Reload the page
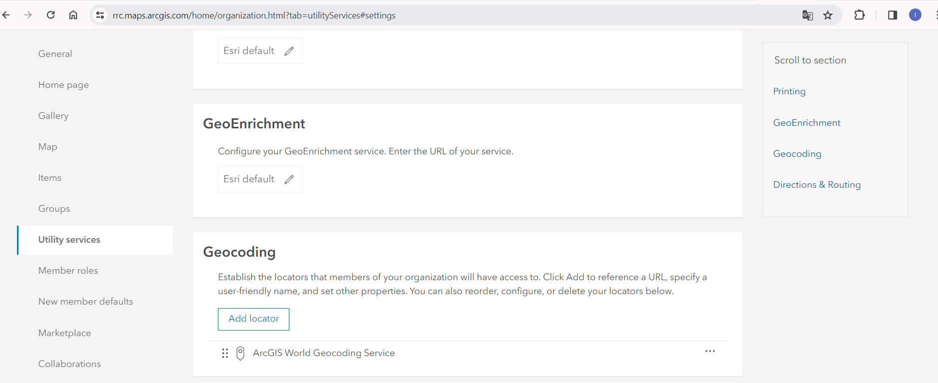Screen dimensions: 938x383 point(50,15)
